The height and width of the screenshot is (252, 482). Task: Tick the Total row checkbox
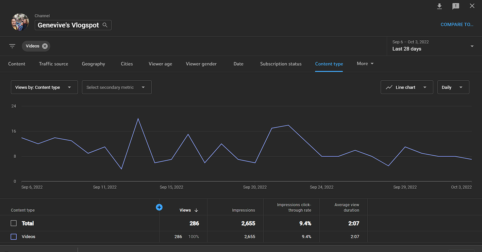tap(14, 223)
